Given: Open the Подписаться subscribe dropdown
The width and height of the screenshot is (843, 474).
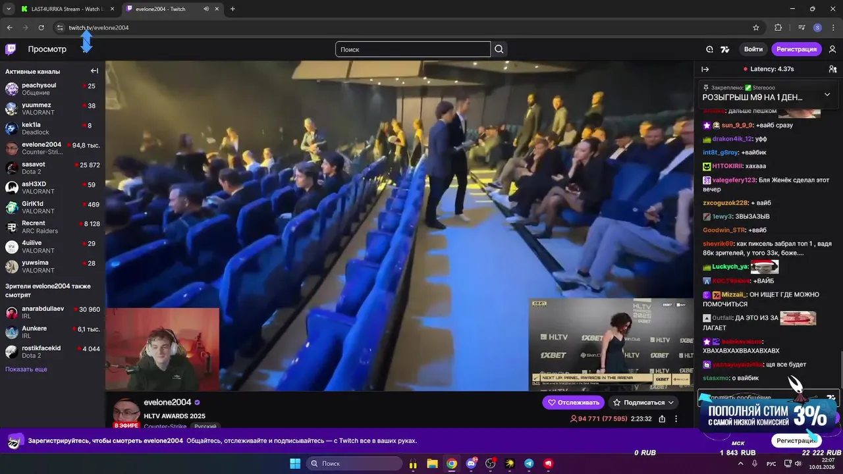Looking at the screenshot, I should pyautogui.click(x=644, y=402).
